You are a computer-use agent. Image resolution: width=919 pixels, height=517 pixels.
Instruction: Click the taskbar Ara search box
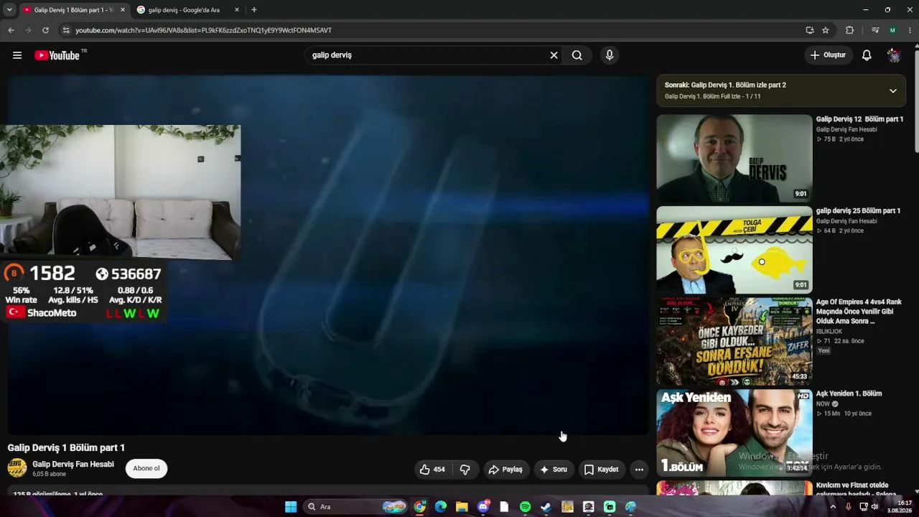pos(357,507)
